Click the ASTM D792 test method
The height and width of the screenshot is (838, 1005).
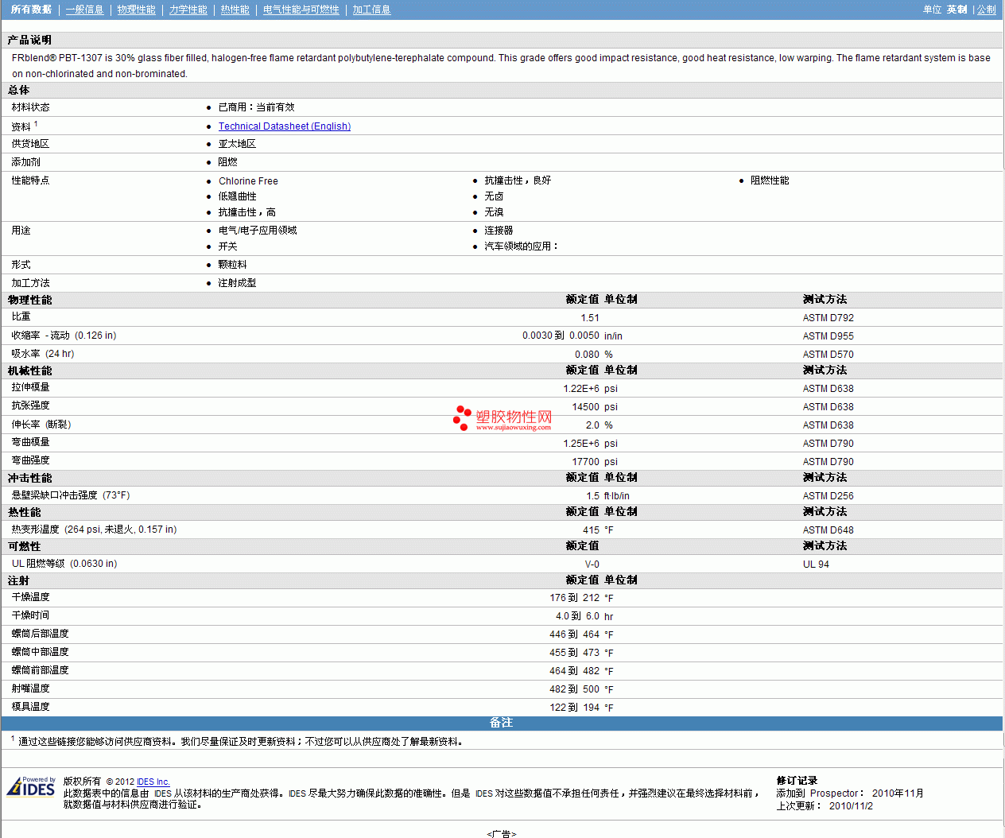pyautogui.click(x=828, y=318)
